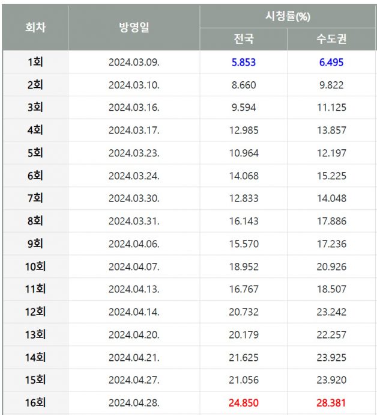Select the date 2024.04.27.
This screenshot has height=415, width=377.
click(134, 380)
